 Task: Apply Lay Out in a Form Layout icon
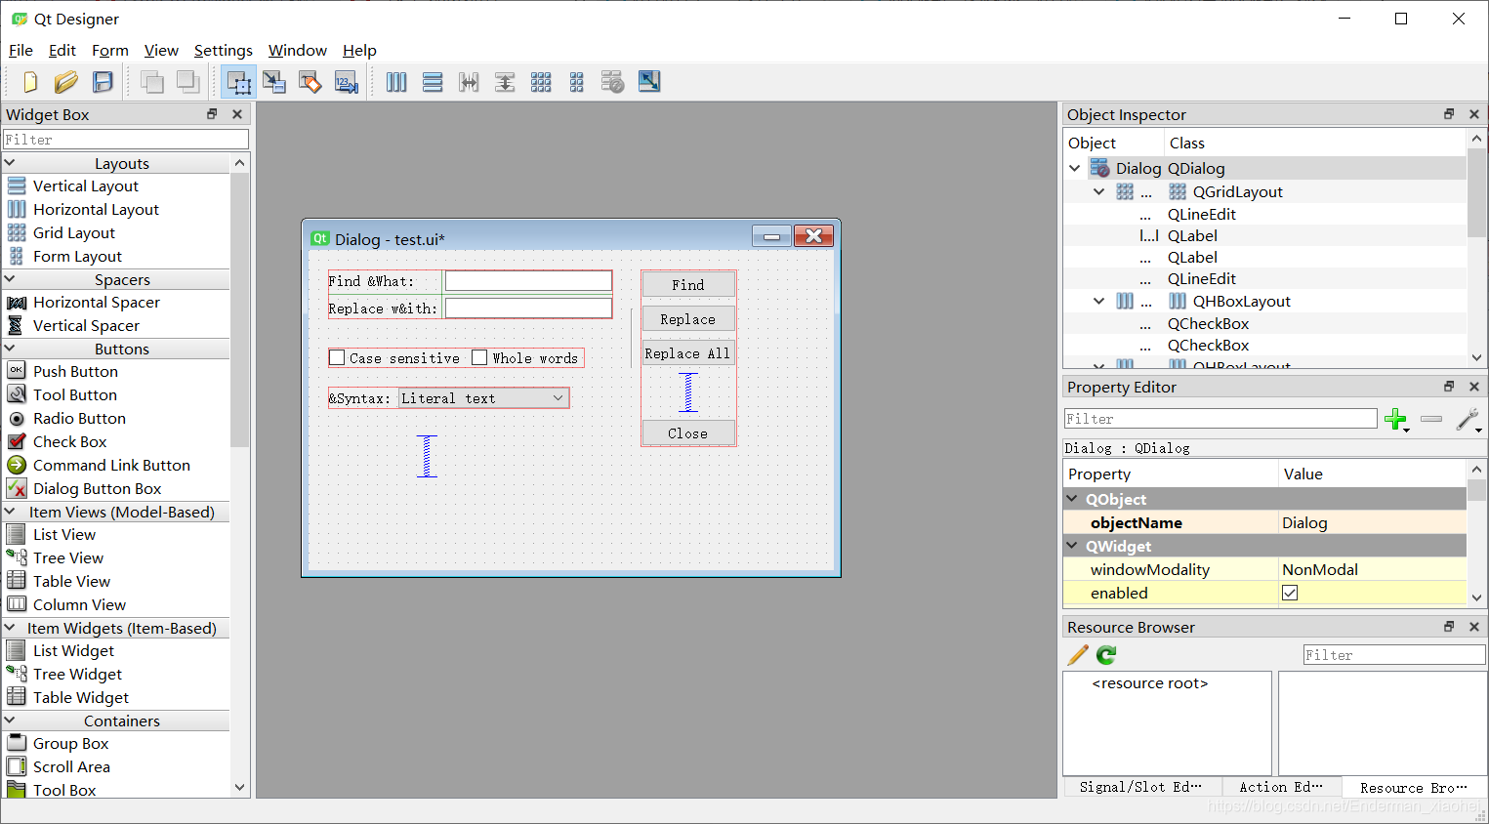(x=577, y=82)
